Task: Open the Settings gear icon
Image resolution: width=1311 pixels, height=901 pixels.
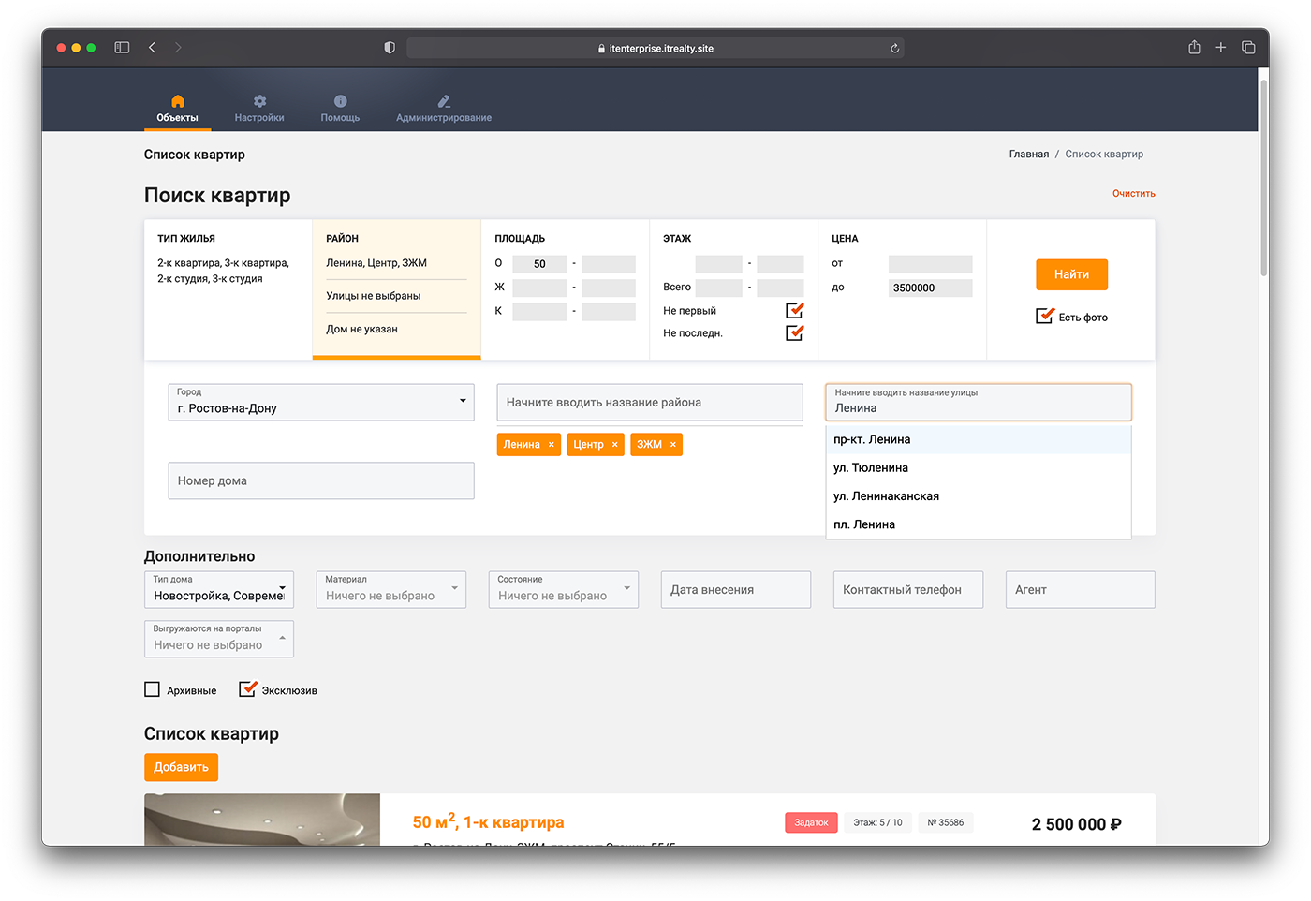Action: tap(259, 101)
